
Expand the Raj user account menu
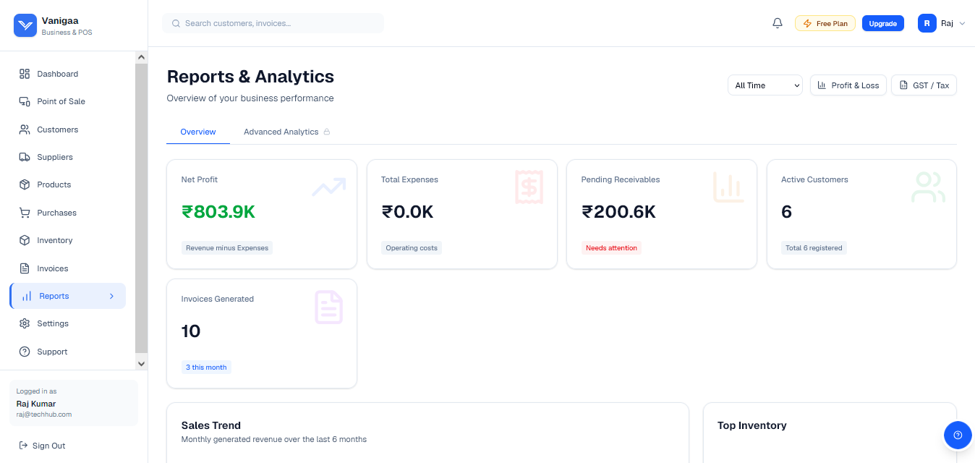942,23
